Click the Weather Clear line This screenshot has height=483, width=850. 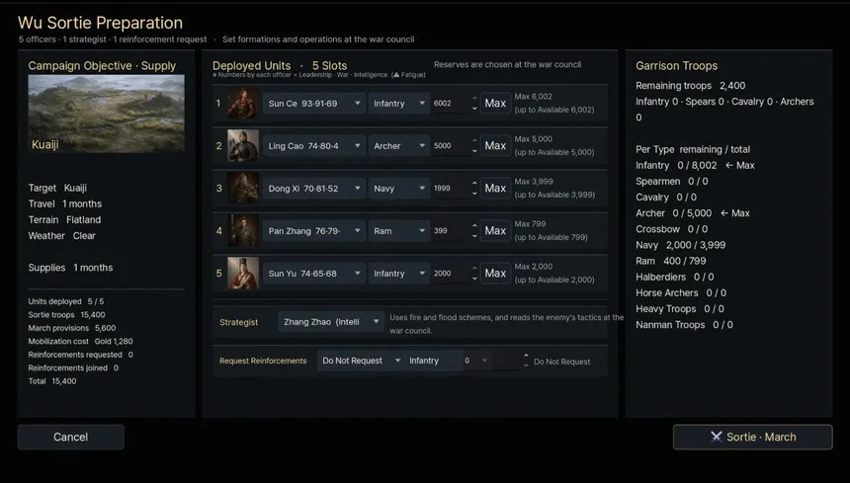62,235
